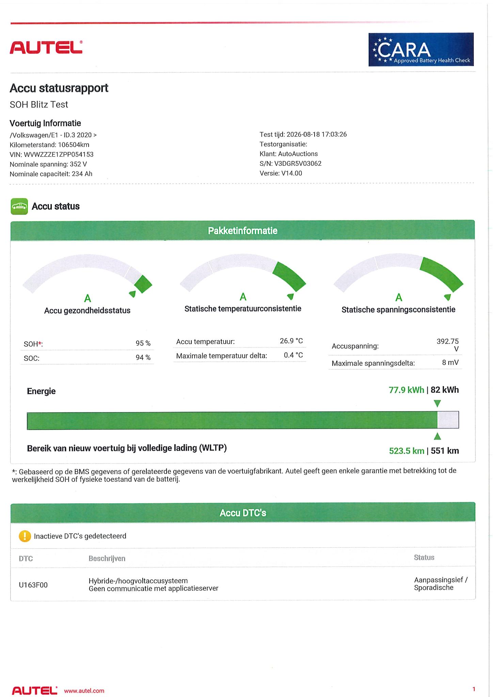Click the 'Accu statusrapport' title
493x697 pixels.
pyautogui.click(x=59, y=88)
